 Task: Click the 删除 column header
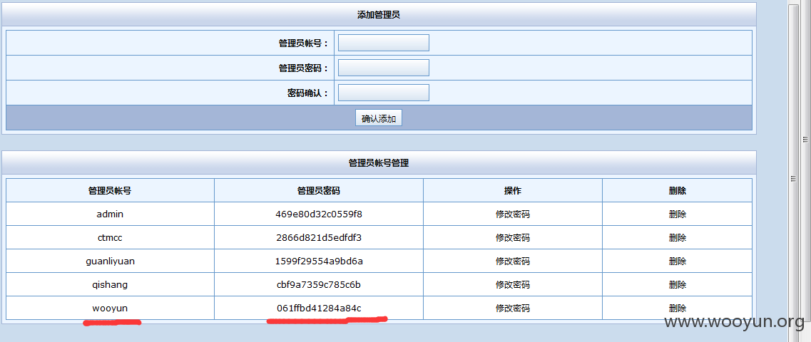pyautogui.click(x=677, y=191)
